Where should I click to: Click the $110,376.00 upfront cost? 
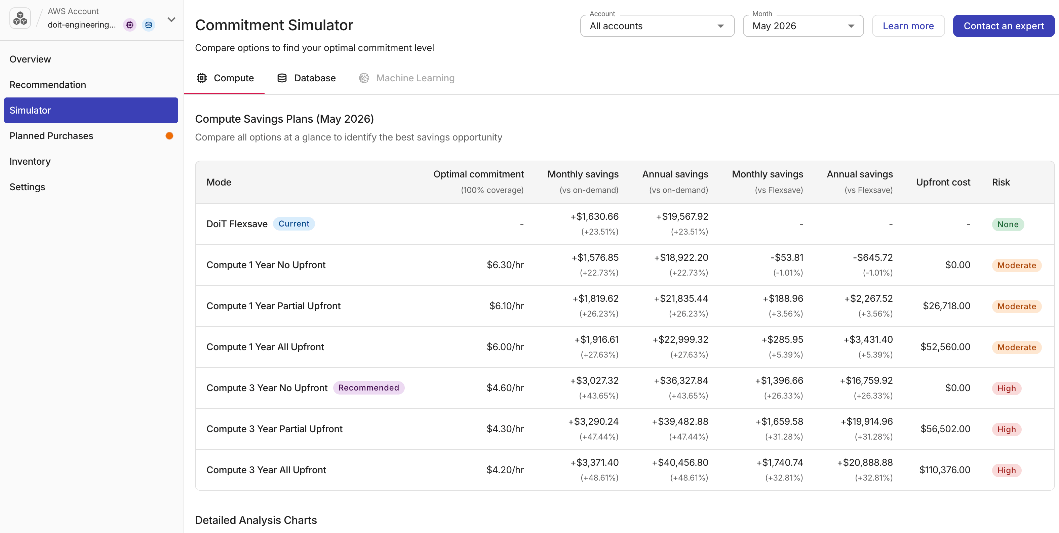pos(945,470)
